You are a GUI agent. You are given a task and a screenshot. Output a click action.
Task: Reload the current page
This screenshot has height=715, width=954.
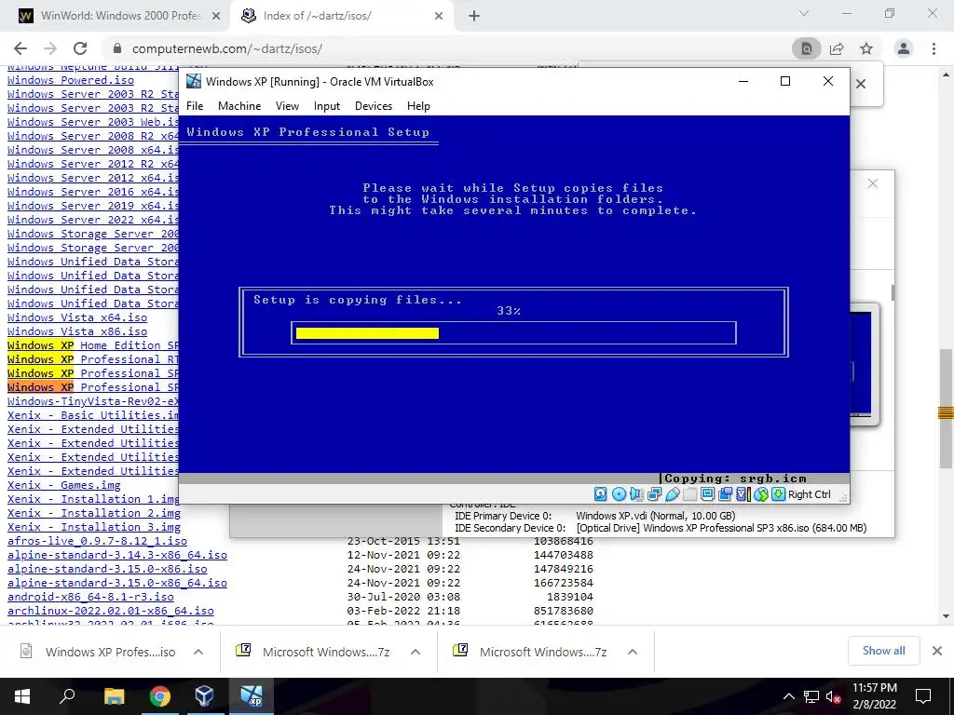(x=80, y=48)
